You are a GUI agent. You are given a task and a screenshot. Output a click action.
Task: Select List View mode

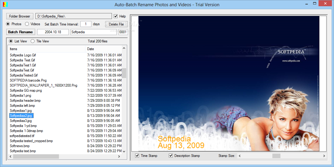[x=11, y=41]
